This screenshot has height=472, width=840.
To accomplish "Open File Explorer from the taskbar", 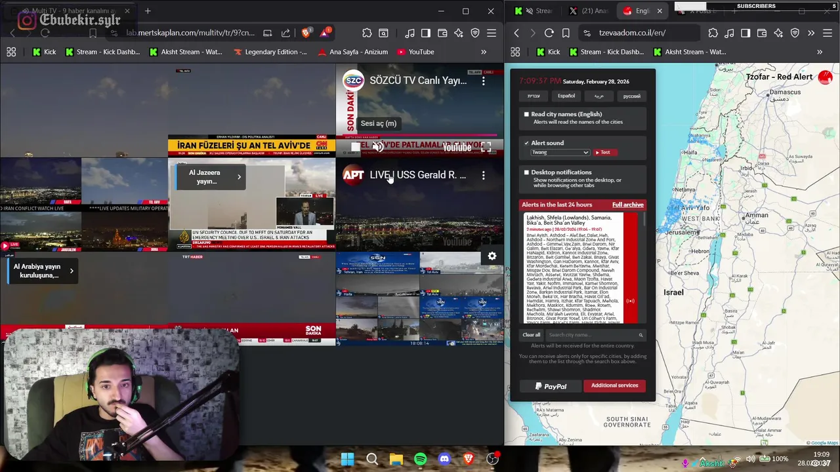I will coord(396,460).
